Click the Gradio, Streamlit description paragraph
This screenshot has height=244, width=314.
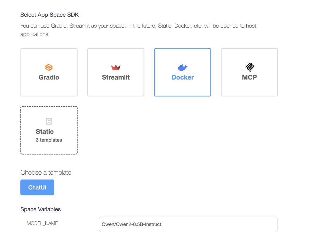tap(138, 26)
